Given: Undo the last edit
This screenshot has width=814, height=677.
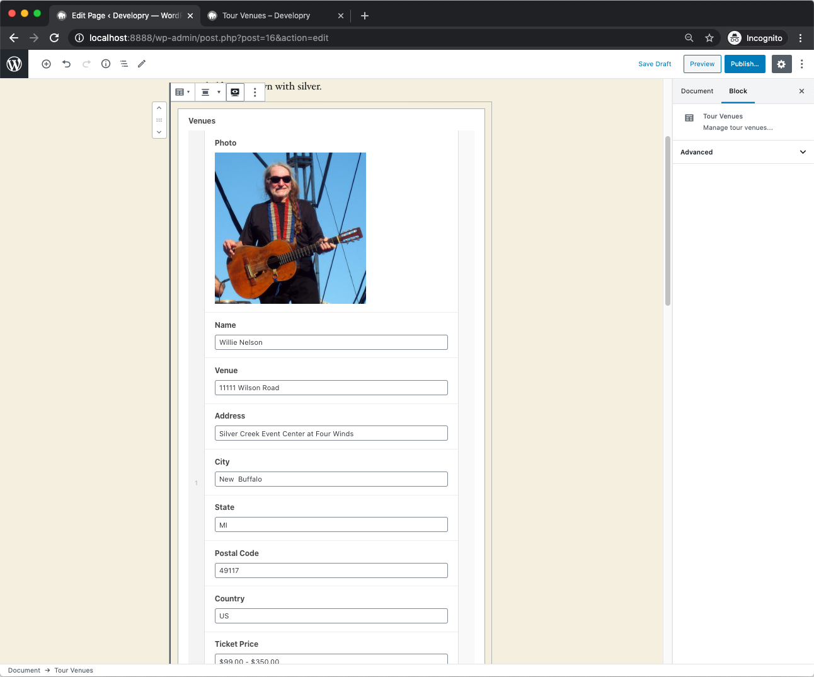Looking at the screenshot, I should 66,64.
